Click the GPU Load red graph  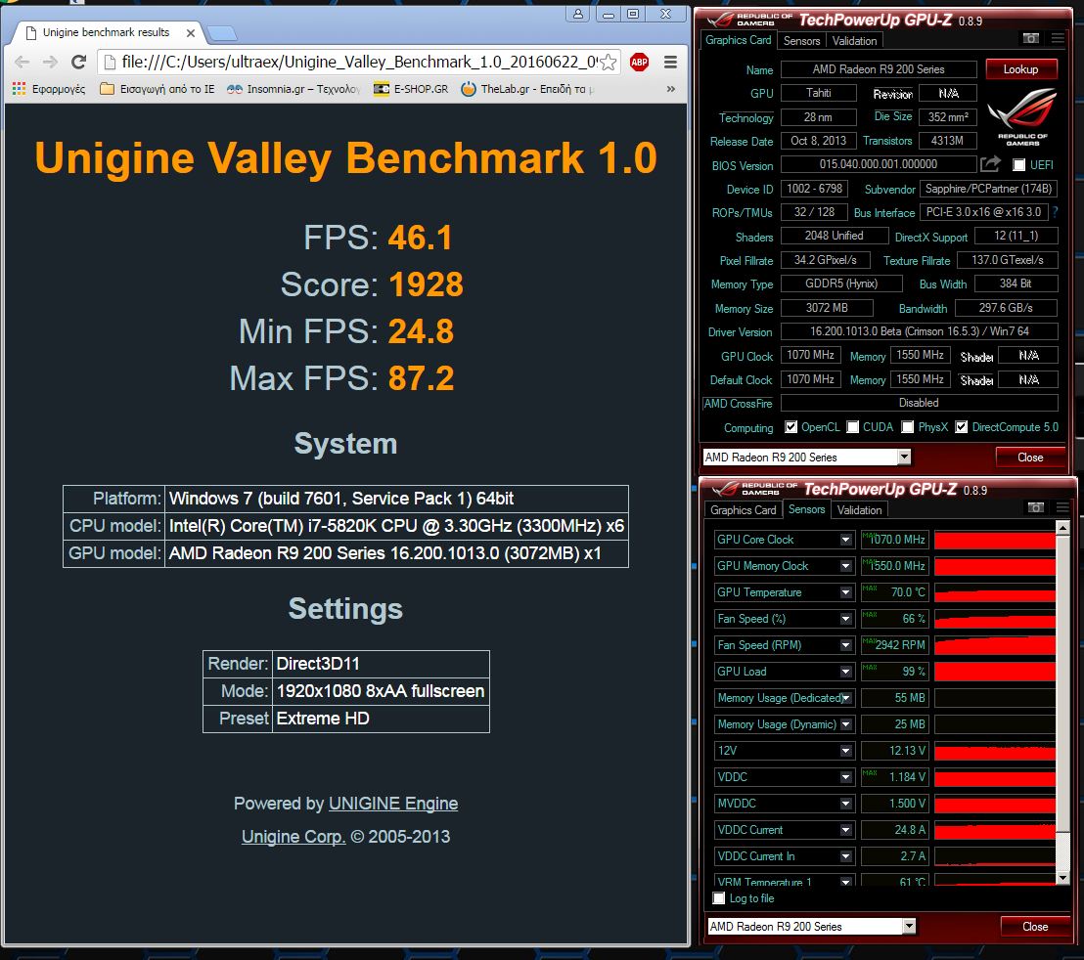[x=994, y=672]
